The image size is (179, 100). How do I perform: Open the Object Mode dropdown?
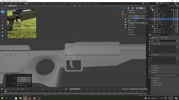[6, 8]
